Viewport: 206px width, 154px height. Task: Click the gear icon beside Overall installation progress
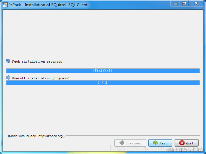point(8,78)
